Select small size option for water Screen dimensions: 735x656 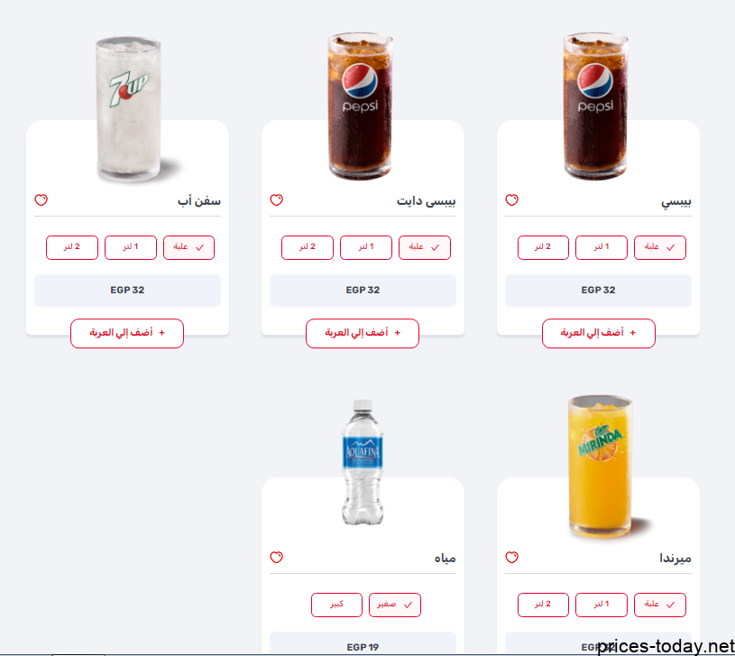[x=395, y=605]
